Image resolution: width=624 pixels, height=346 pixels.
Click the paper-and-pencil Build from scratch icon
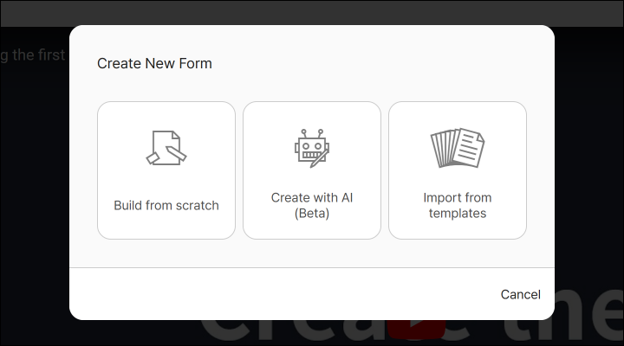(166, 148)
